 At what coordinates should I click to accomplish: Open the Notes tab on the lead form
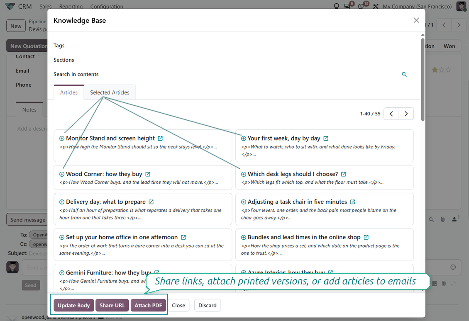pos(29,109)
